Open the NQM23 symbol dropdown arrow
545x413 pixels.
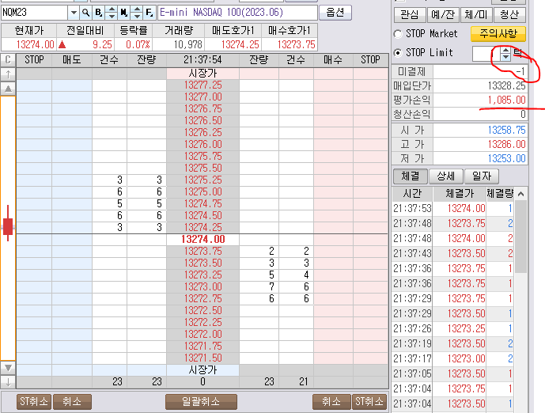pyautogui.click(x=74, y=13)
